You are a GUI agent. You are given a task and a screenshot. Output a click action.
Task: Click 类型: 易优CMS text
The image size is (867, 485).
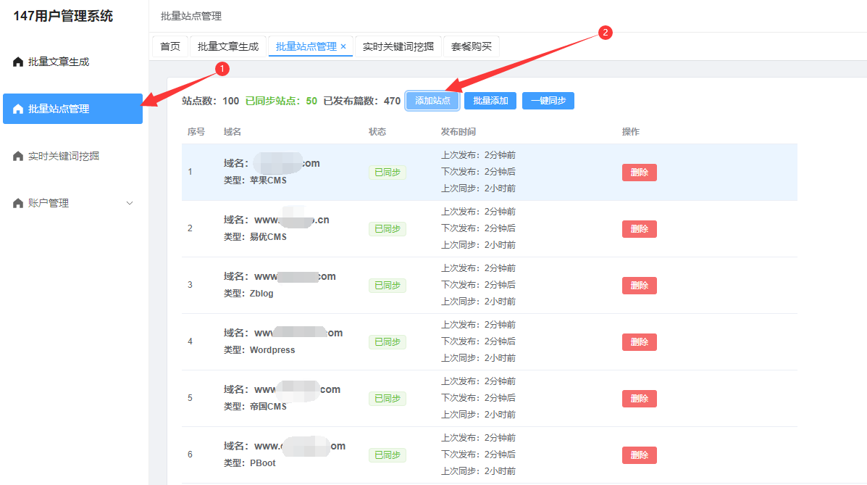click(x=255, y=237)
